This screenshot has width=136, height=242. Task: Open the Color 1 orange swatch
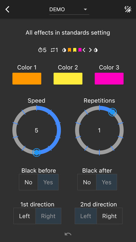(x=27, y=79)
